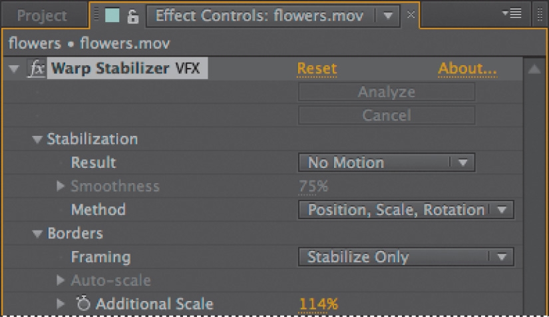Open the Framing dropdown showing Stabilize Only
The image size is (549, 317).
click(x=406, y=257)
